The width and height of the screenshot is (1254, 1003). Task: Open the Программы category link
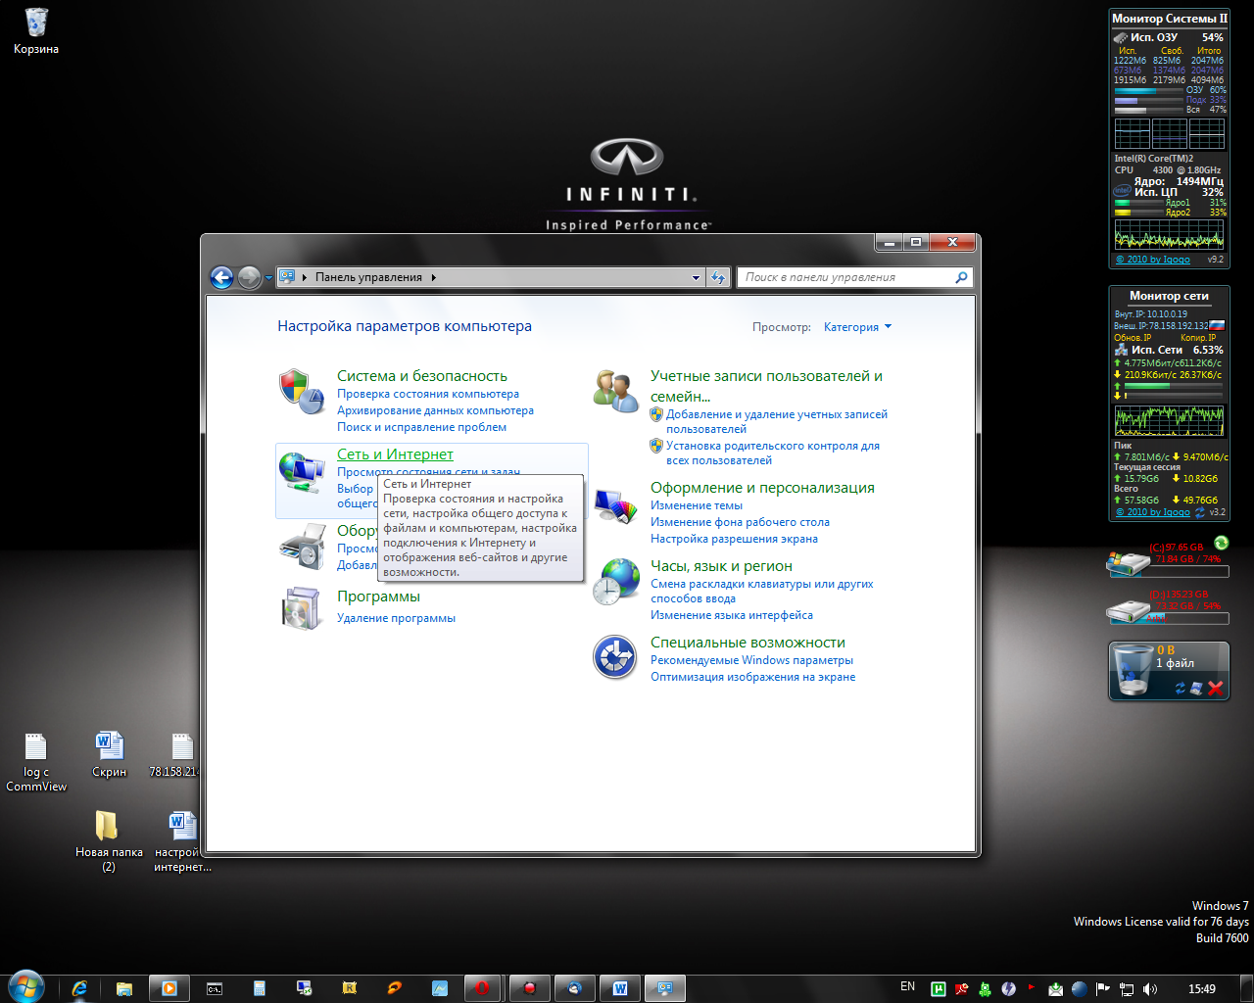click(378, 597)
